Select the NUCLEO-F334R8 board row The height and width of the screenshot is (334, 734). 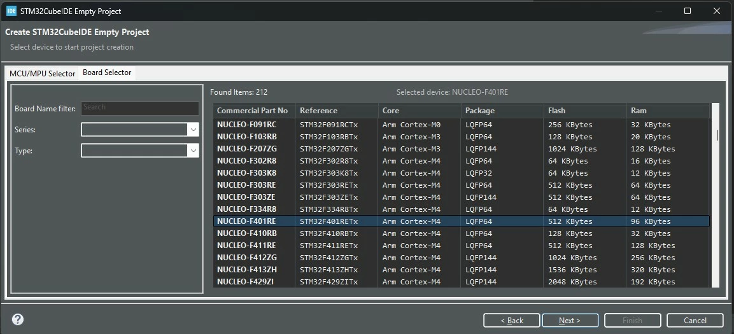pyautogui.click(x=461, y=209)
